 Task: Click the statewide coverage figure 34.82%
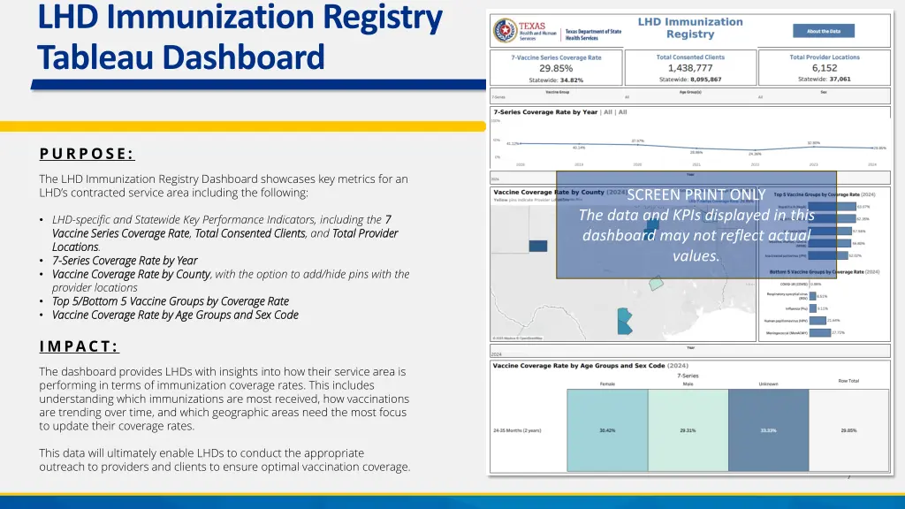tap(572, 80)
